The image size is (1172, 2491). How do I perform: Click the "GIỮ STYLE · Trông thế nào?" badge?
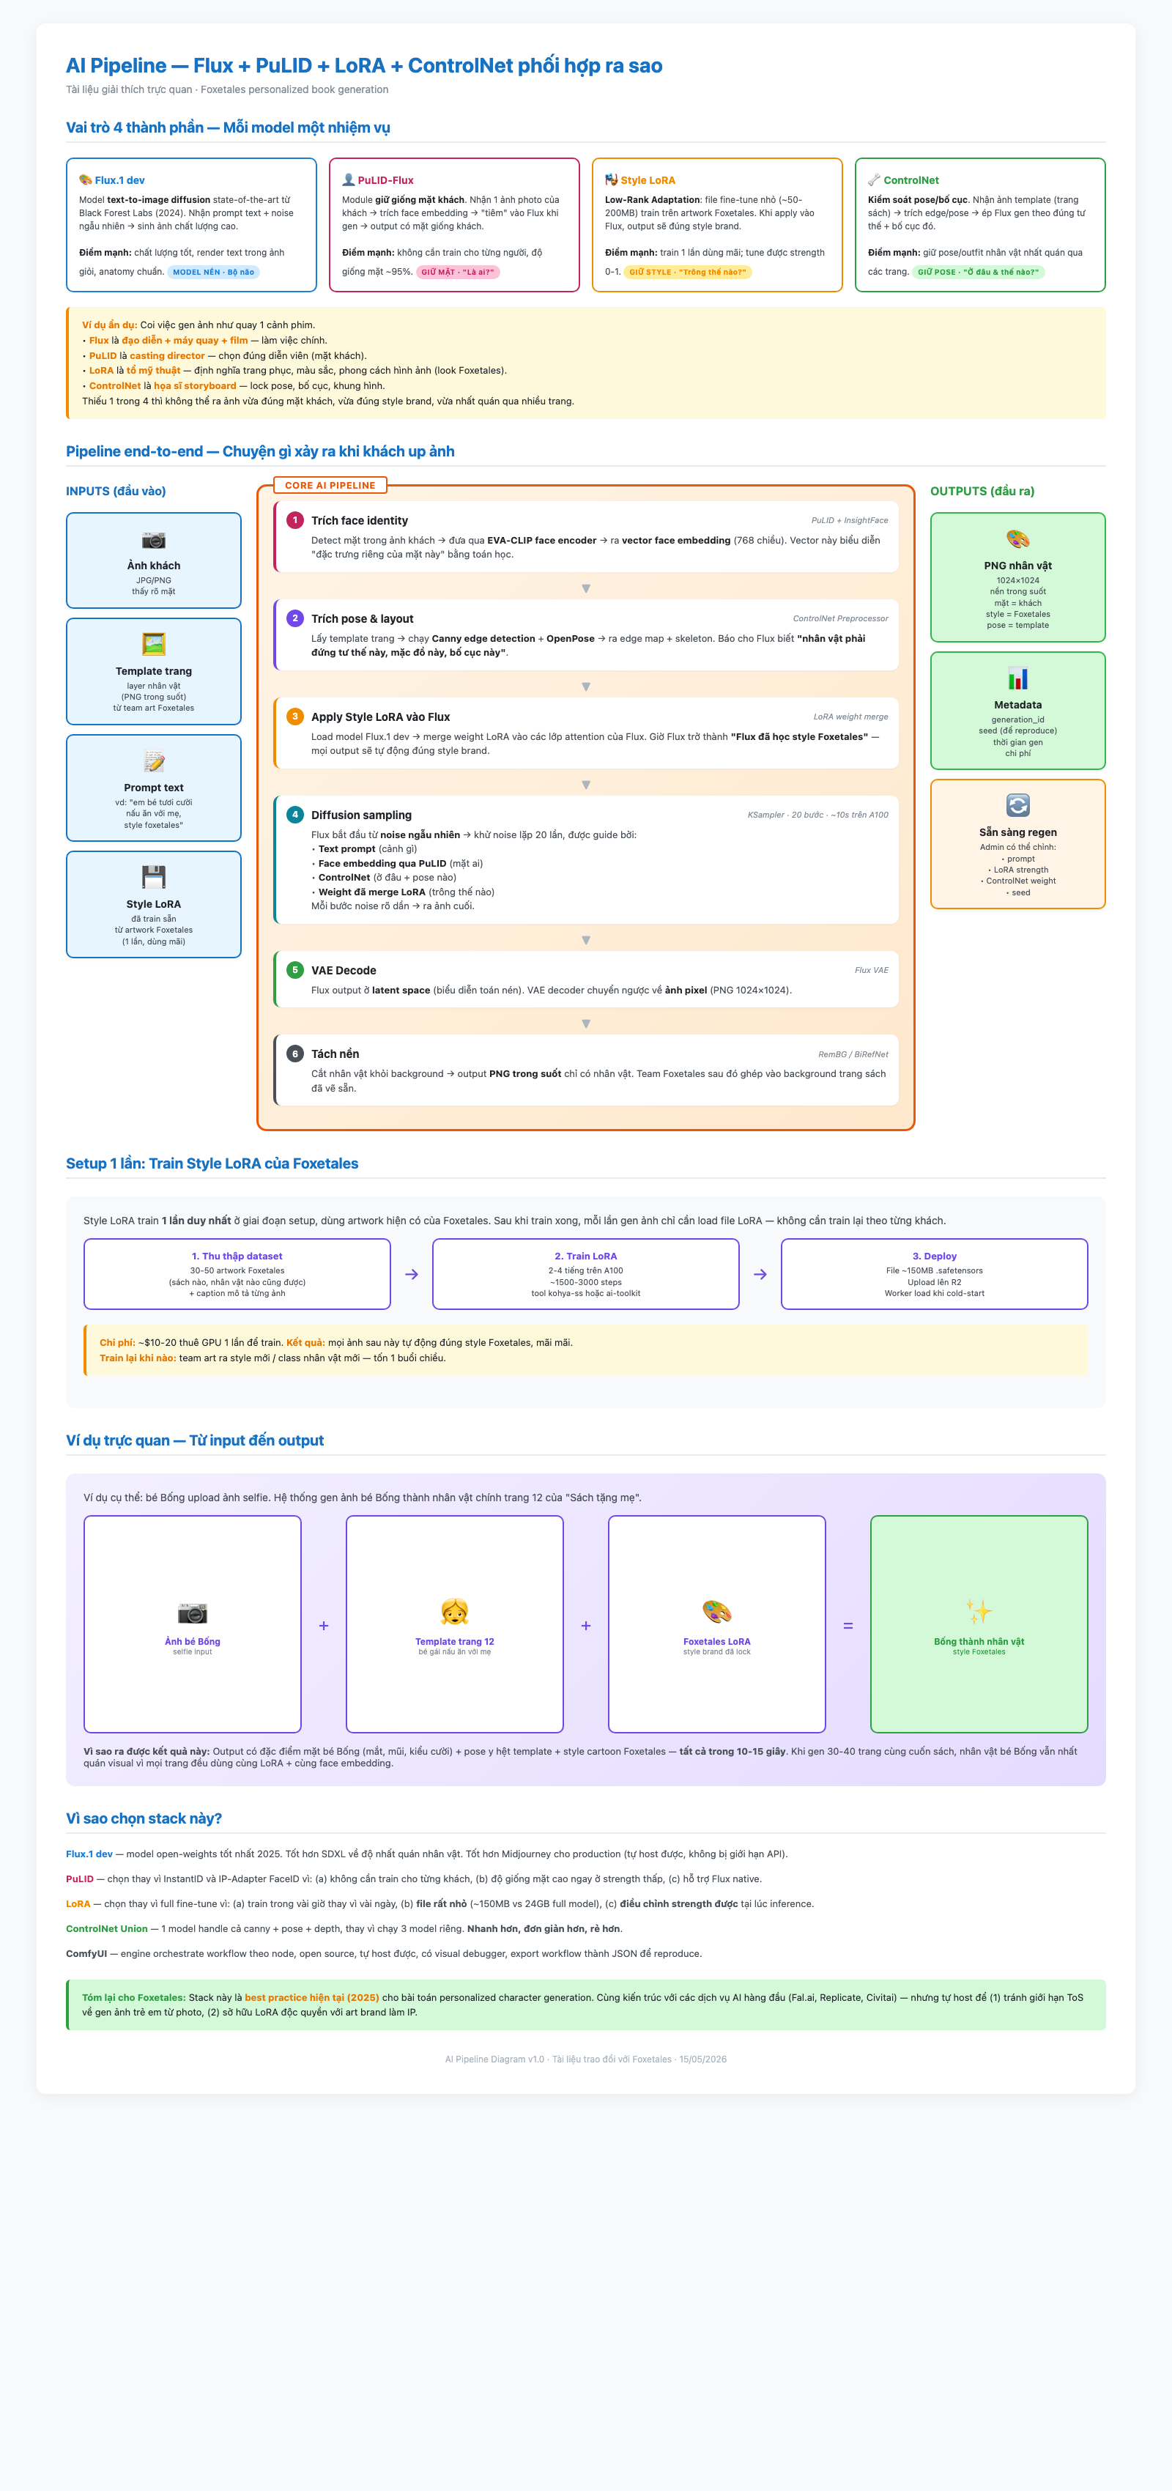(688, 272)
